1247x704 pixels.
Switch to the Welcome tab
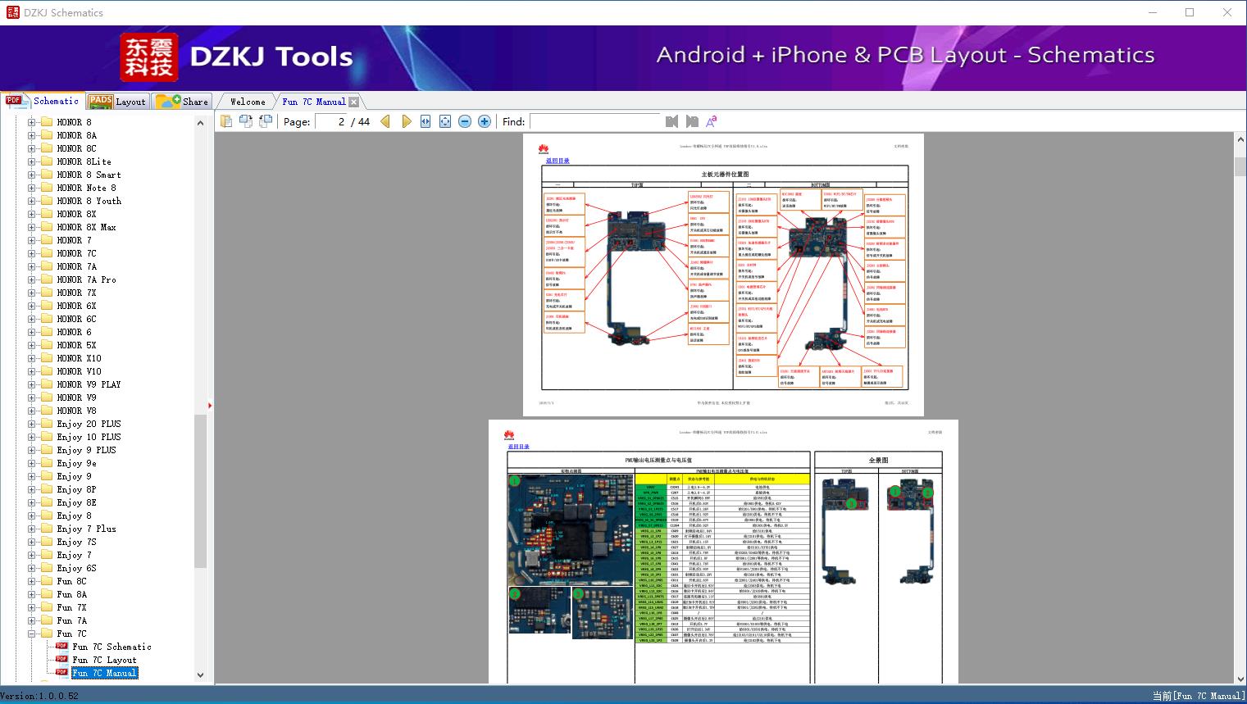click(x=248, y=102)
